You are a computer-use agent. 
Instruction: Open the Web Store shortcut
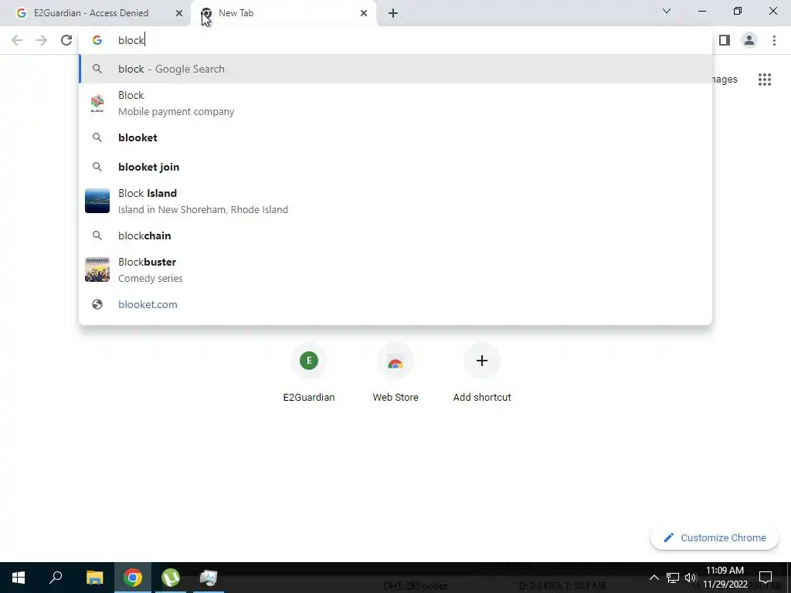(x=395, y=374)
